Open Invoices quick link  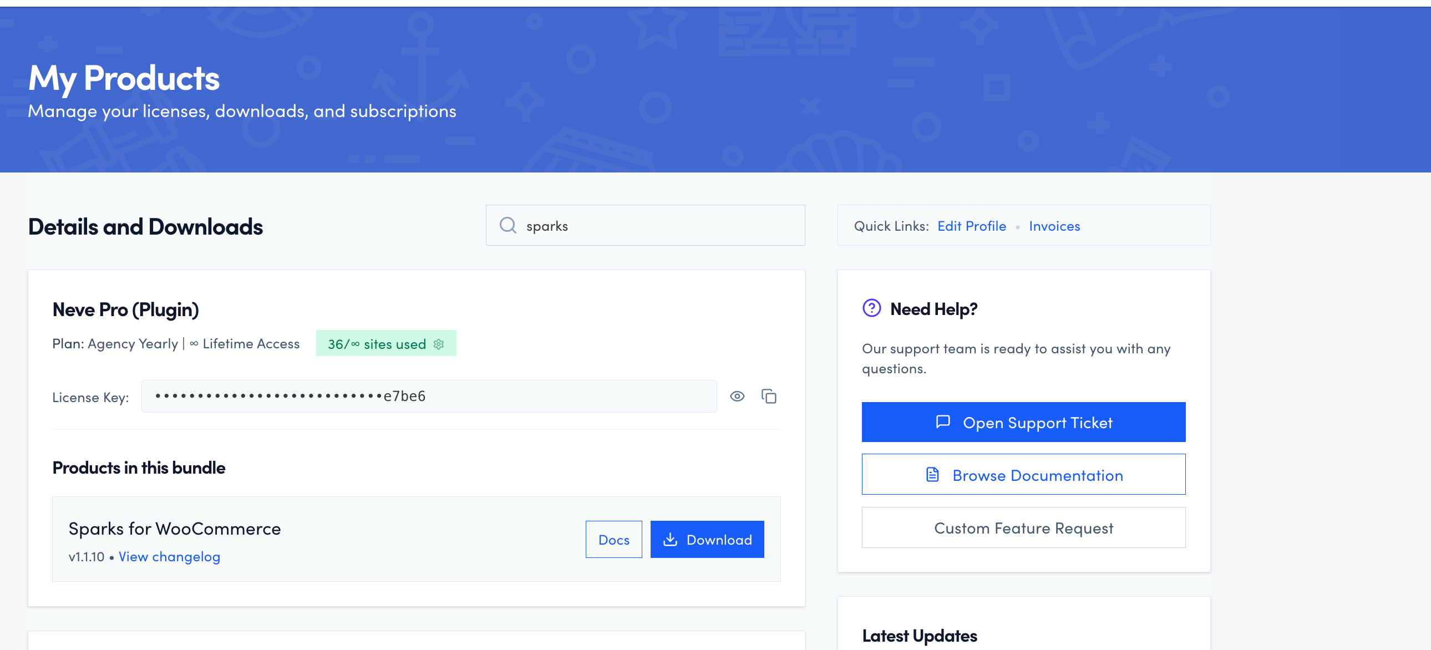click(x=1054, y=226)
